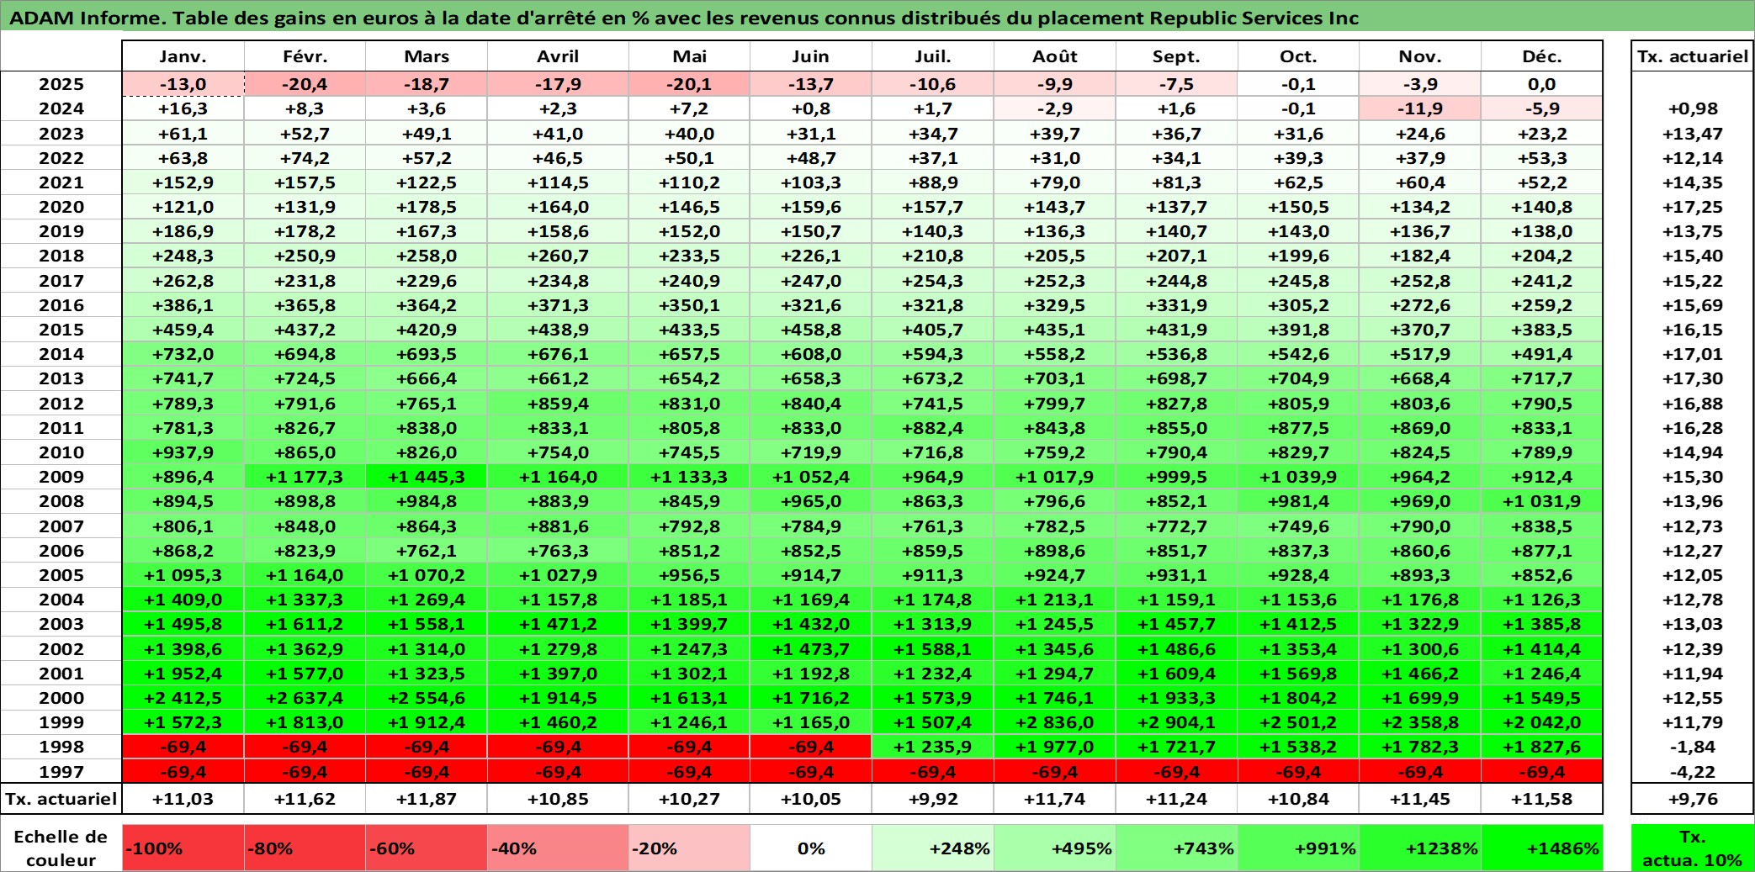1755x872 pixels.
Task: Click the 'Echelle de couleur' label
Action: click(61, 848)
